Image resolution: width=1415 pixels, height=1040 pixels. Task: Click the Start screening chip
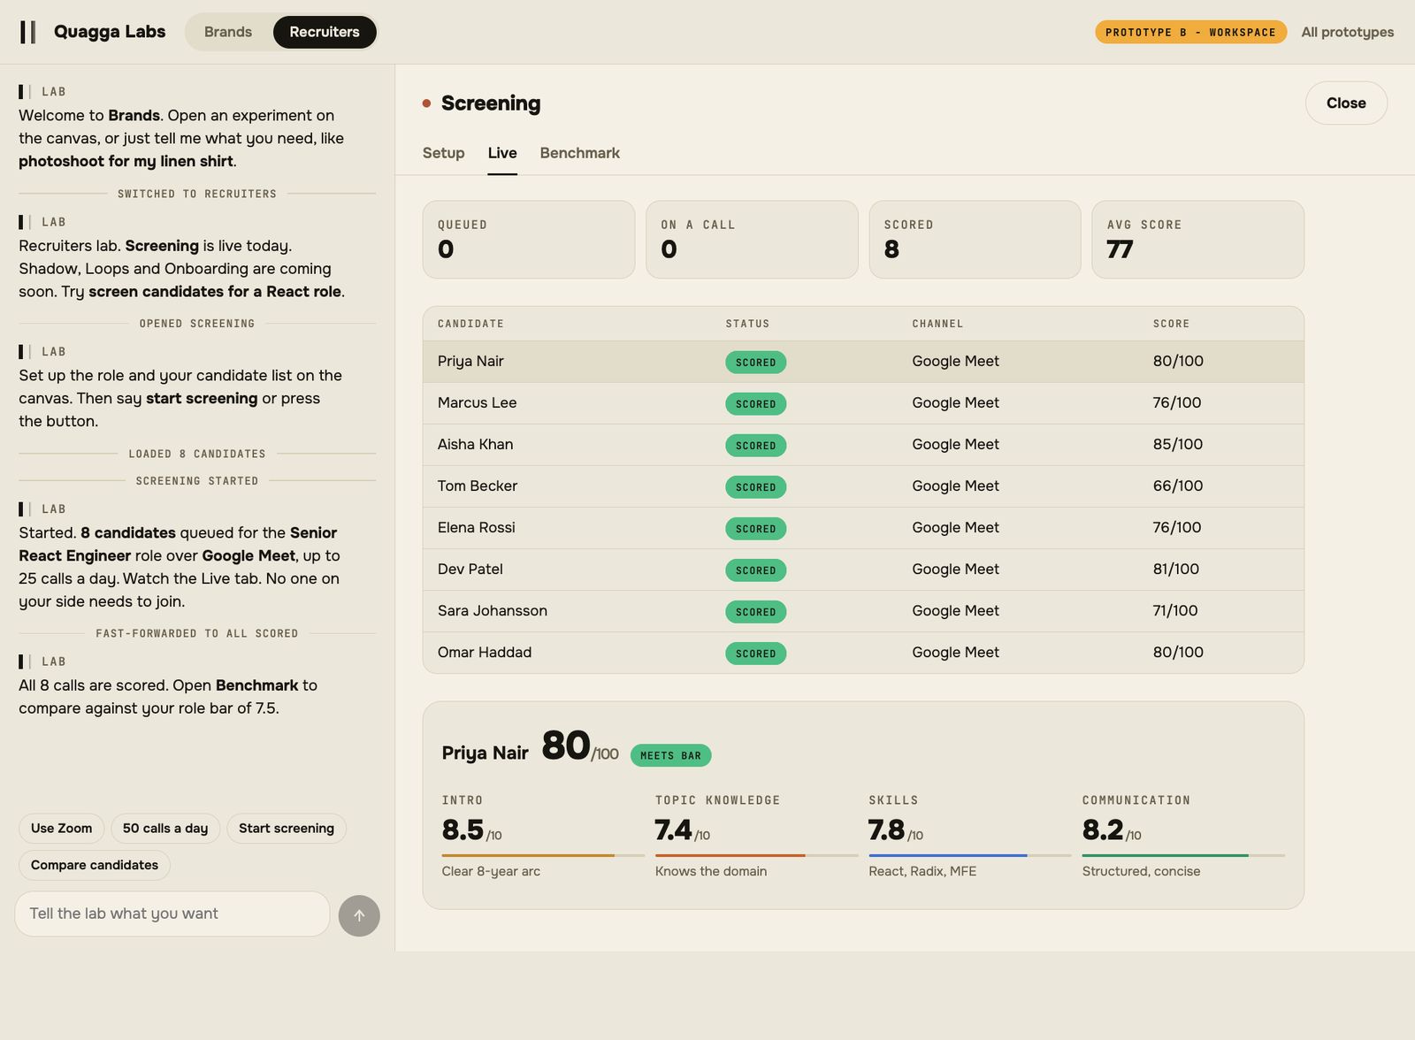point(287,828)
